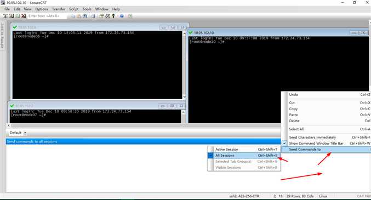Viewport: 371px width, 200px height.
Task: Click the node06 terminal prompt line
Action: (x=31, y=37)
